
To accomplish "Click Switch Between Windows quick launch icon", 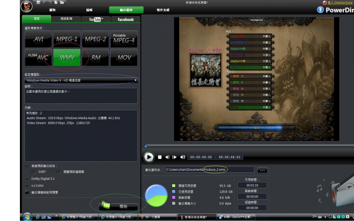I will 49,217.
